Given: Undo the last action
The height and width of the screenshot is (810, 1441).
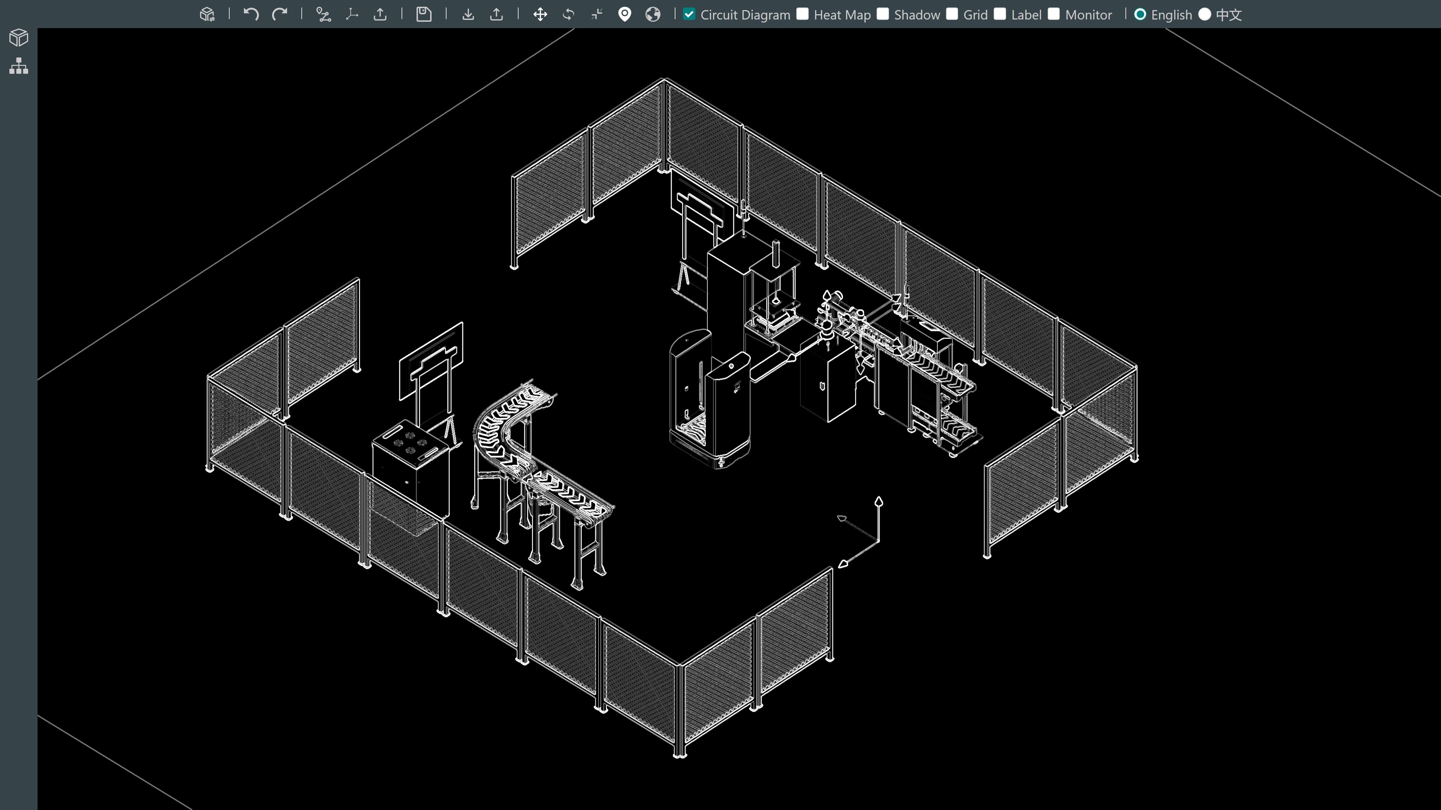Looking at the screenshot, I should [251, 15].
